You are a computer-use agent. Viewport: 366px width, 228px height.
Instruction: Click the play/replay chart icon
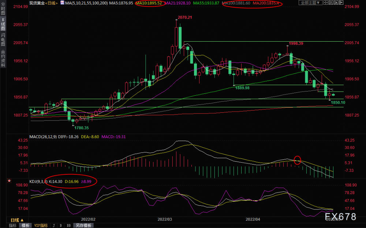click(x=336, y=3)
